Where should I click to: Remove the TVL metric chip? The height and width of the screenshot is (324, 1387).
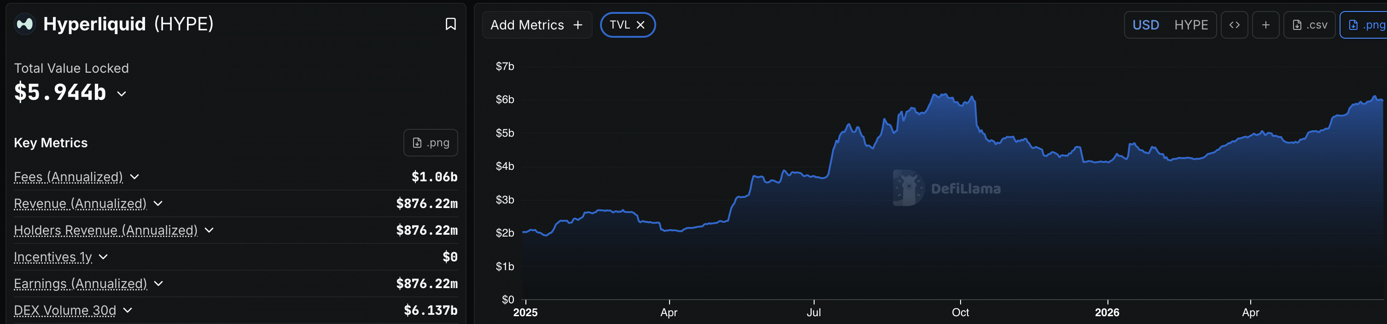641,25
